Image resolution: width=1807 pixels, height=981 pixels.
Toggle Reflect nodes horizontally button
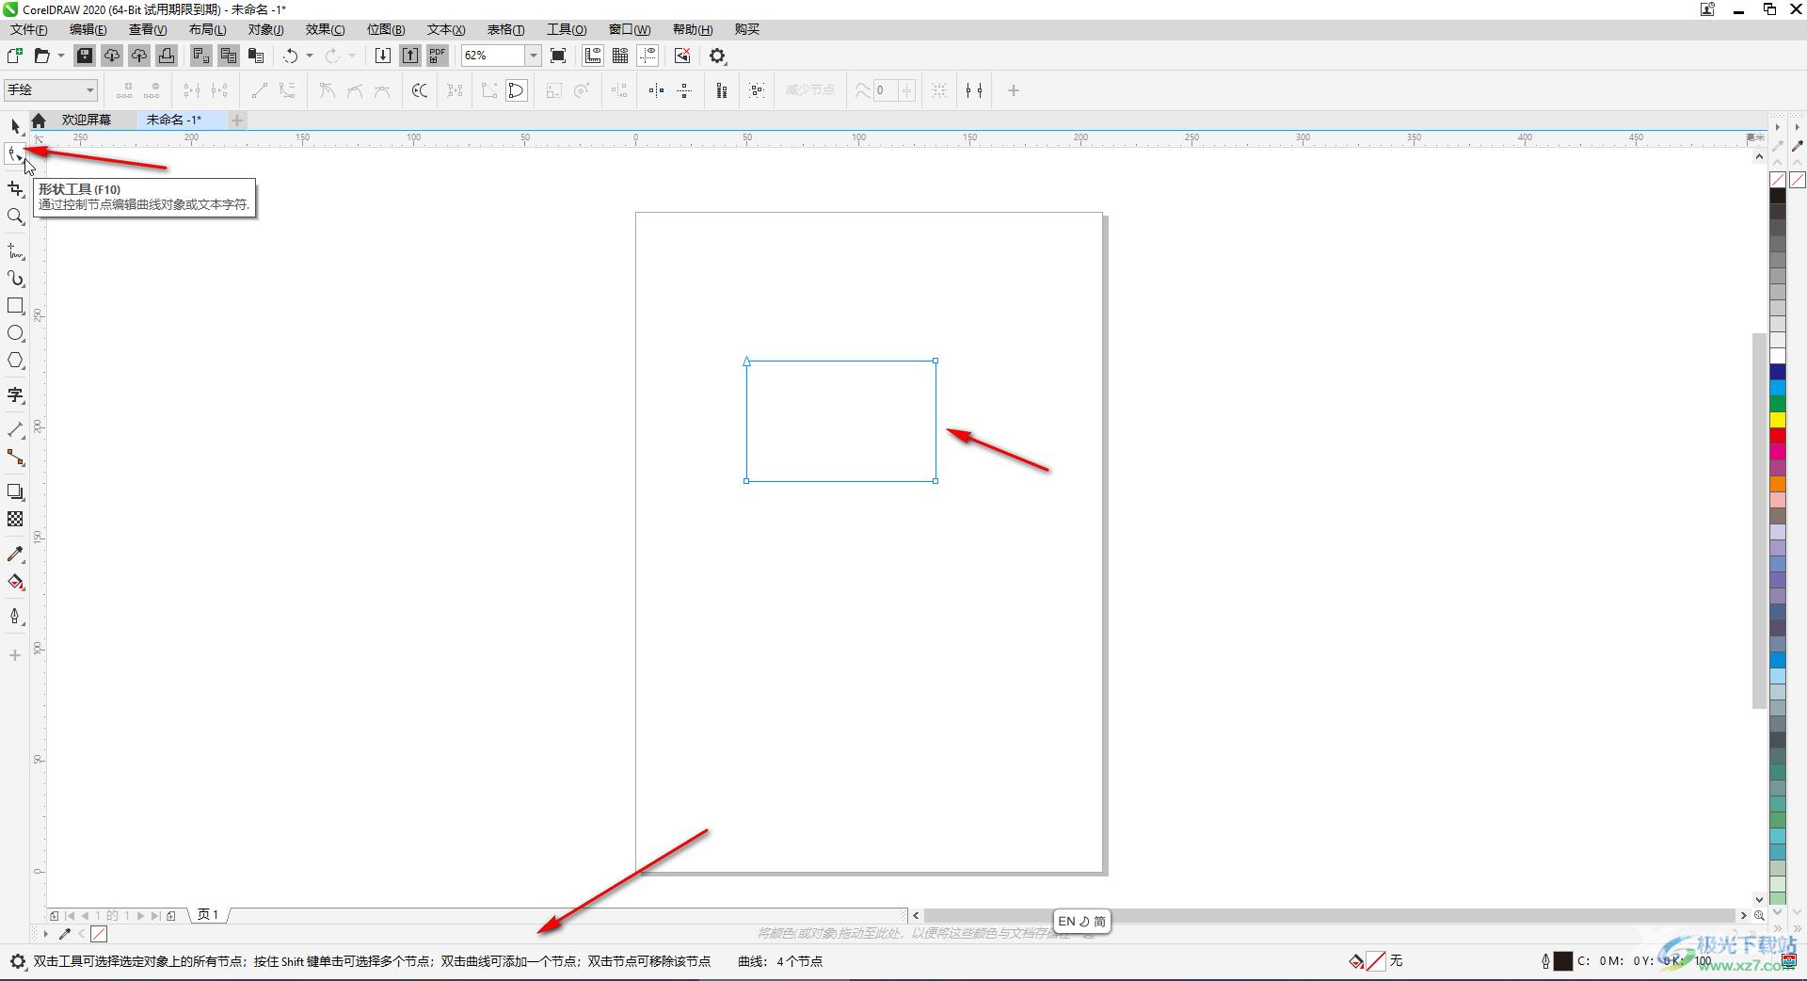point(656,90)
